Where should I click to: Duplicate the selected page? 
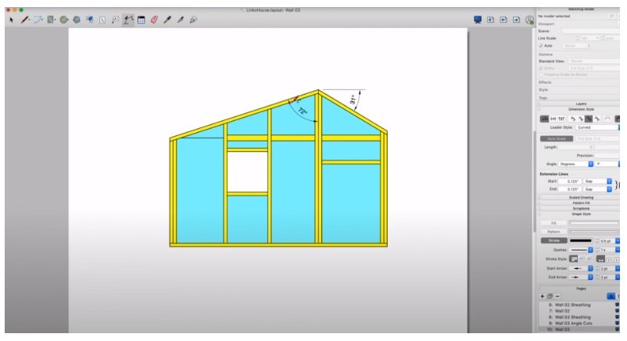(550, 296)
